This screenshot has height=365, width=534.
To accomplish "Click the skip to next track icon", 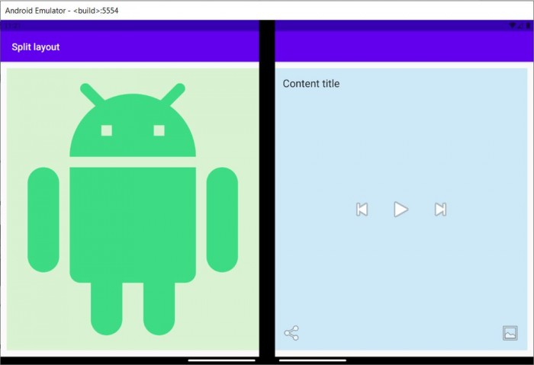I will 440,210.
